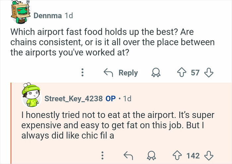Screen dimensions: 232x164
Task: Open three-dot menu on Street_Key_4238's reply
Action: (x=102, y=155)
